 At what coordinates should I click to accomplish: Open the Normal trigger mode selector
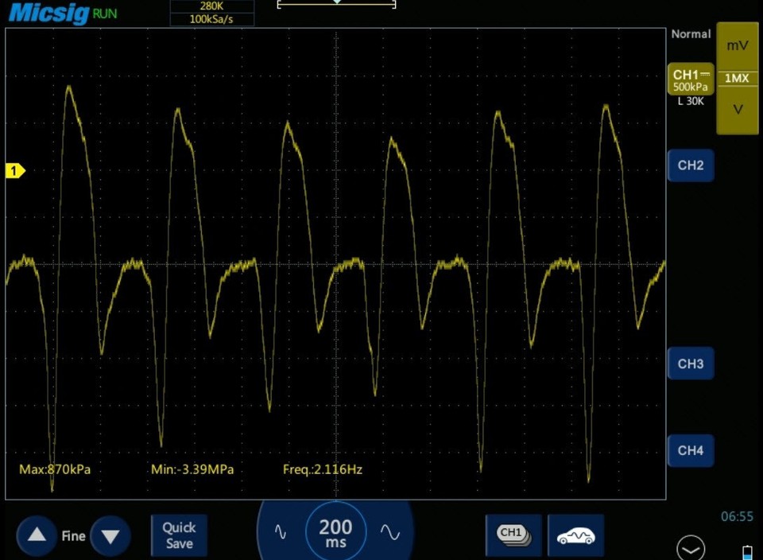691,34
